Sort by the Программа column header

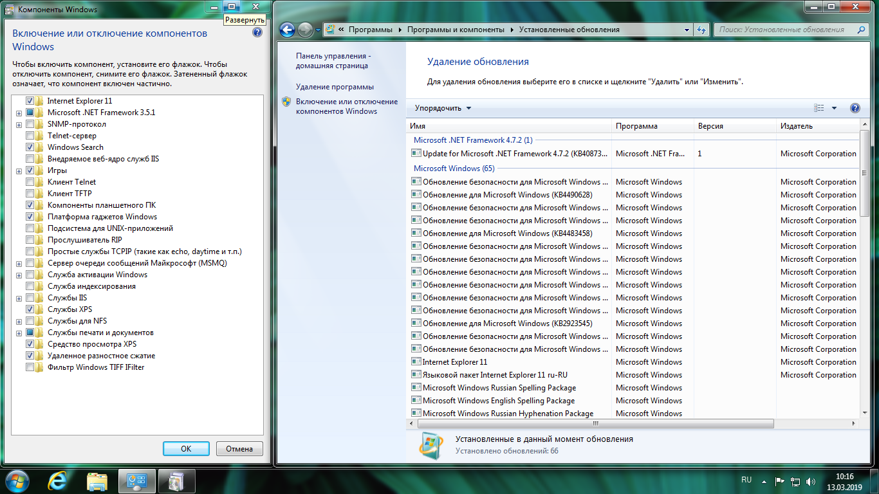(652, 126)
